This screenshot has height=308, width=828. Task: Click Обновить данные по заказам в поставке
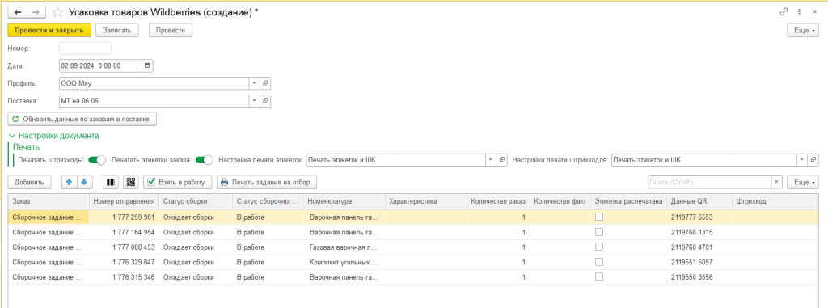(82, 120)
